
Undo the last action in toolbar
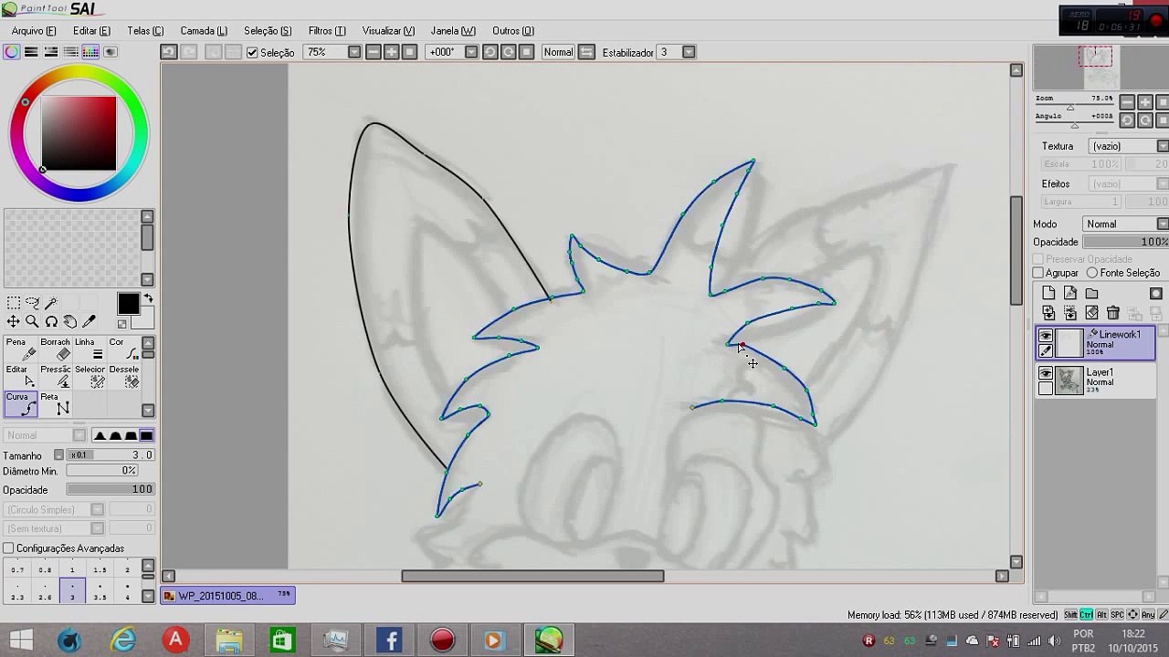coord(169,52)
